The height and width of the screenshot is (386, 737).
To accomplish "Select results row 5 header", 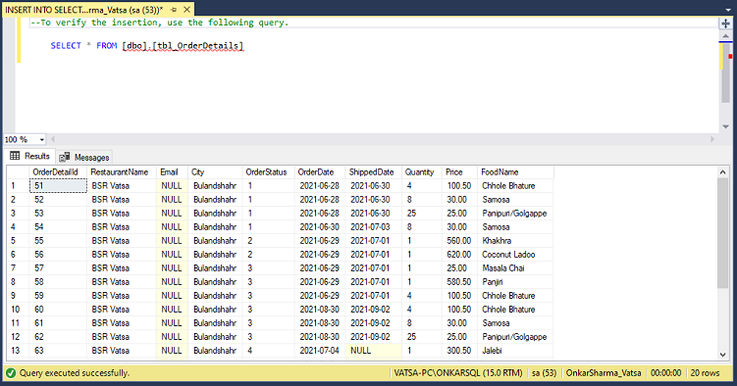I will [x=18, y=241].
